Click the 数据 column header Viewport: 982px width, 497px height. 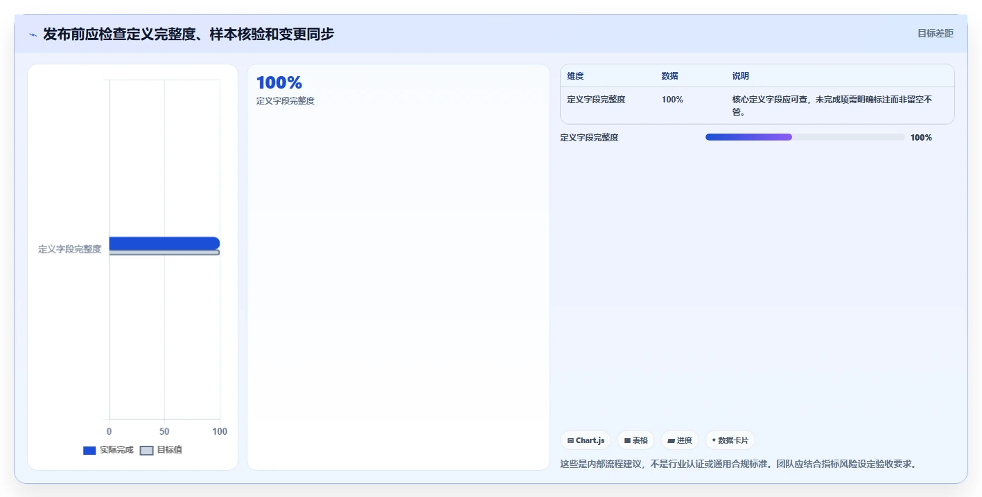click(669, 76)
